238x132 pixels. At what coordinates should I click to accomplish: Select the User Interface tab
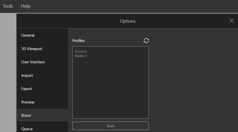pos(33,62)
